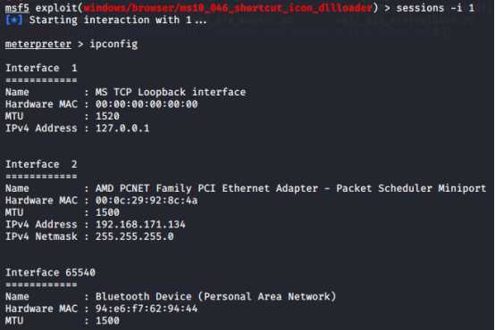Click the 255.255.255.0 netmask value
Screen dimensions: 495x330
pyautogui.click(x=135, y=236)
